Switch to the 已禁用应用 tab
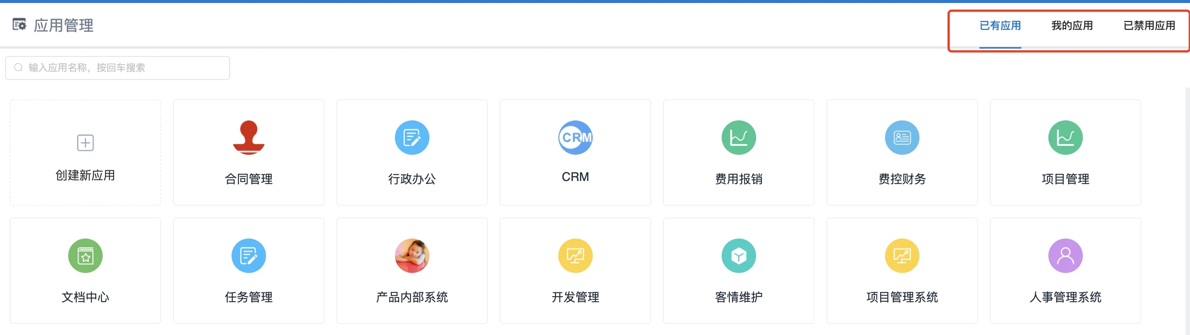This screenshot has height=335, width=1190. [1149, 26]
